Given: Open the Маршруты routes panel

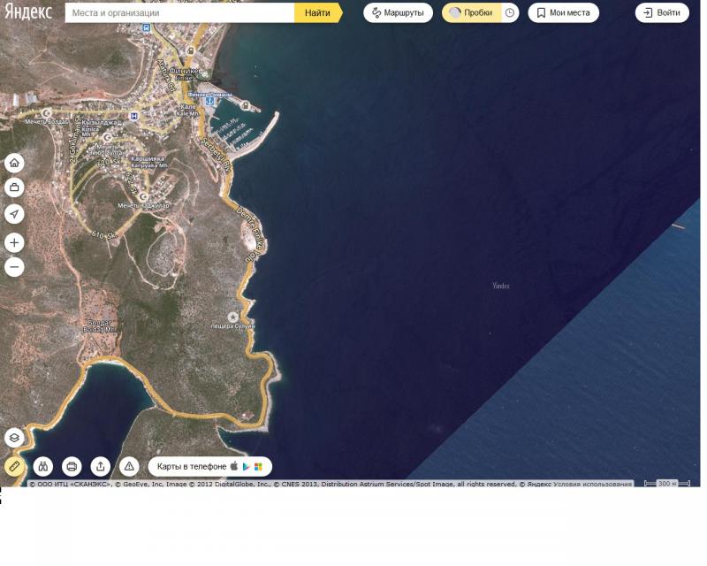Looking at the screenshot, I should coord(399,13).
